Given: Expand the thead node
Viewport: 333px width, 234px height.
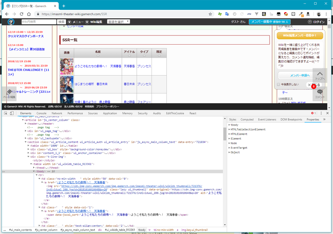Looking at the screenshot, I should pyautogui.click(x=34, y=168).
